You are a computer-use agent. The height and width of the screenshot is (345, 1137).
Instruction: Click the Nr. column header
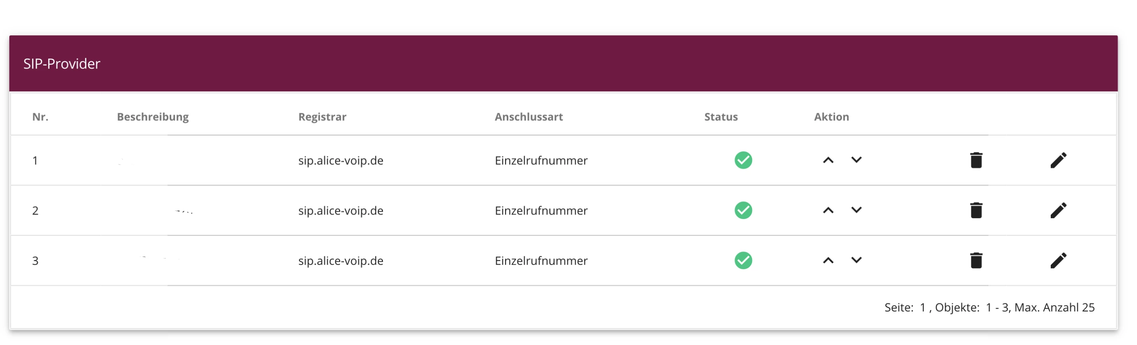[40, 117]
